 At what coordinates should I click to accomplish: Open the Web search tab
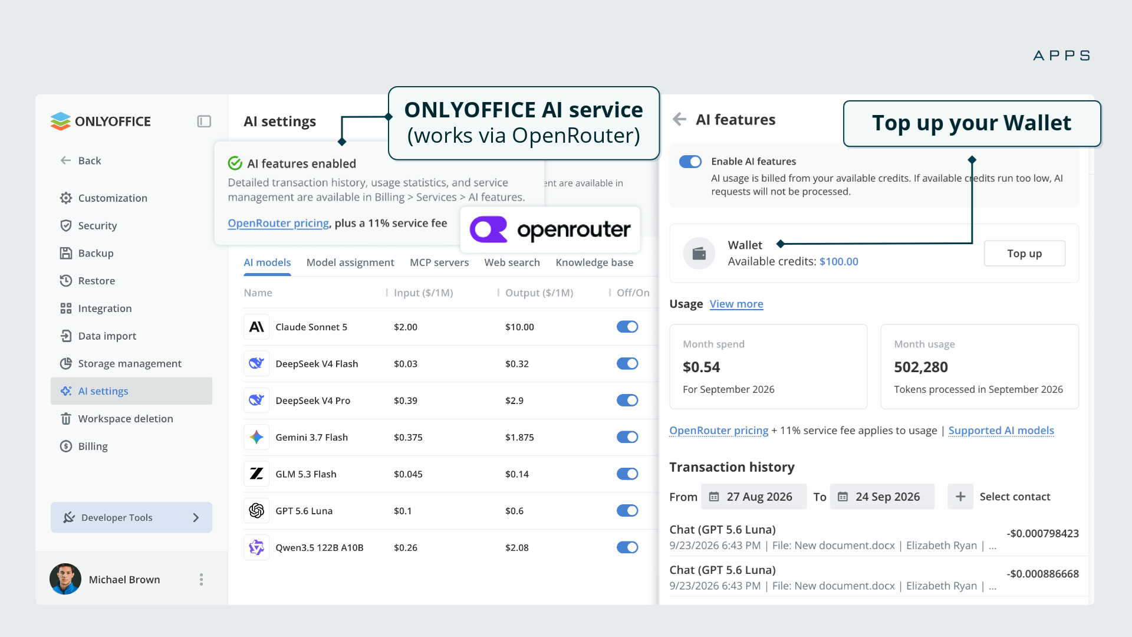(512, 262)
